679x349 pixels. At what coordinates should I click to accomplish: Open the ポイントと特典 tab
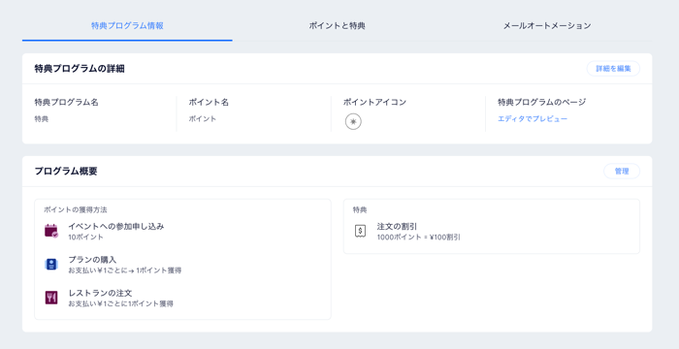point(337,25)
